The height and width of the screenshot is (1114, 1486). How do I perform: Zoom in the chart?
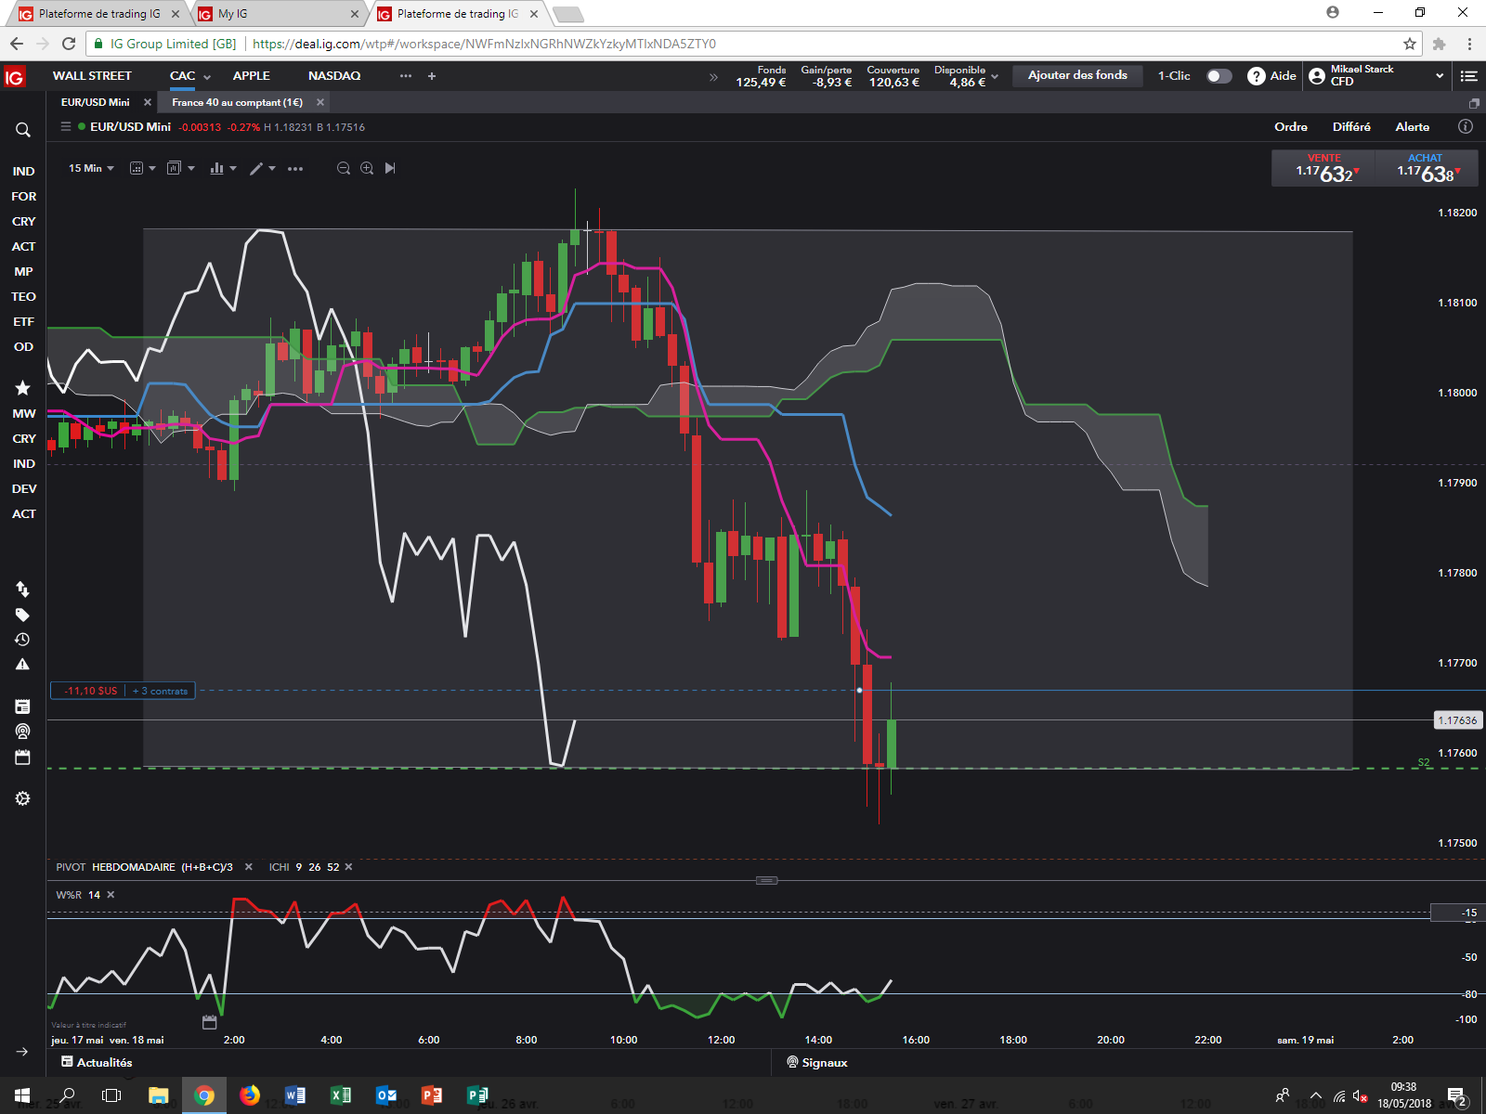coord(367,168)
